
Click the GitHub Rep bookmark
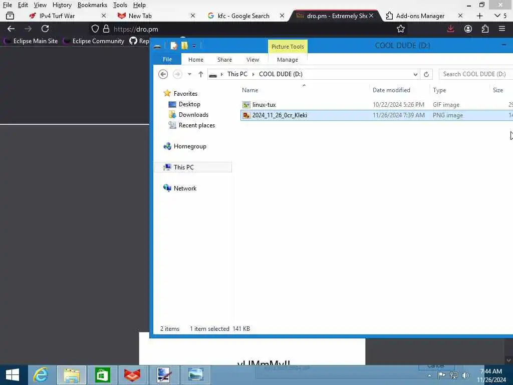pos(139,41)
